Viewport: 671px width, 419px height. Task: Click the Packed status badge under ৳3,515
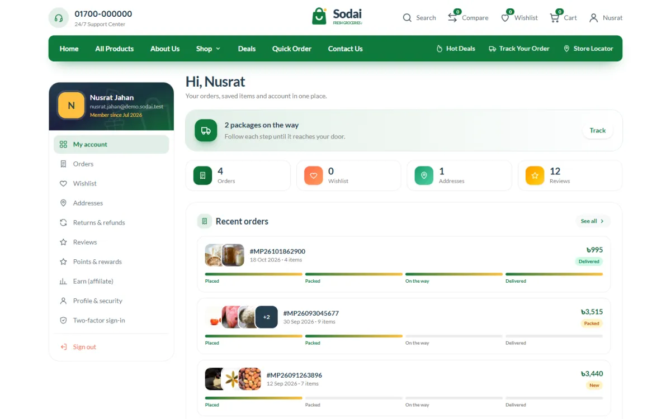click(592, 323)
